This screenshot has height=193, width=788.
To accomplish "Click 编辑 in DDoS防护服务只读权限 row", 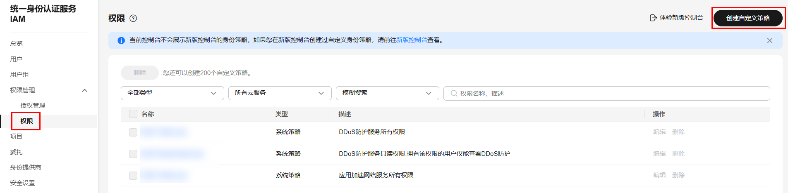I will (659, 154).
